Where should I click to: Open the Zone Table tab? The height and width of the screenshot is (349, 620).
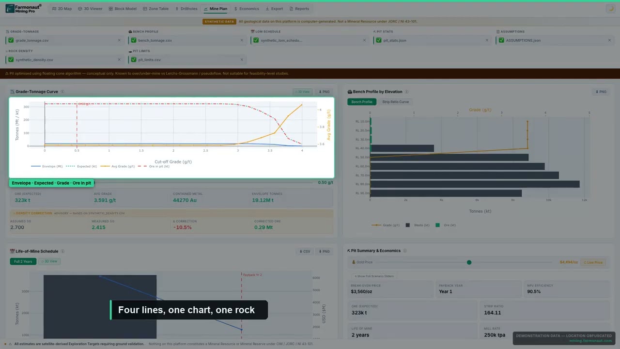[x=156, y=9]
